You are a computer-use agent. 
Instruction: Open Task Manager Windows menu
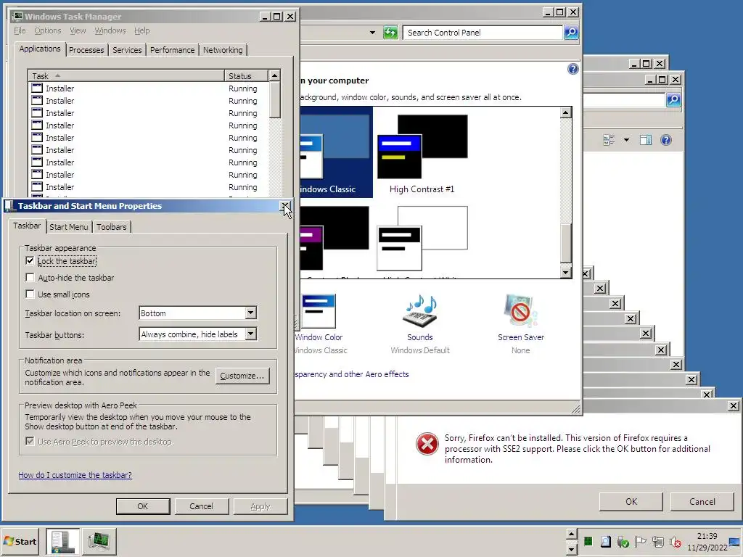tap(110, 30)
